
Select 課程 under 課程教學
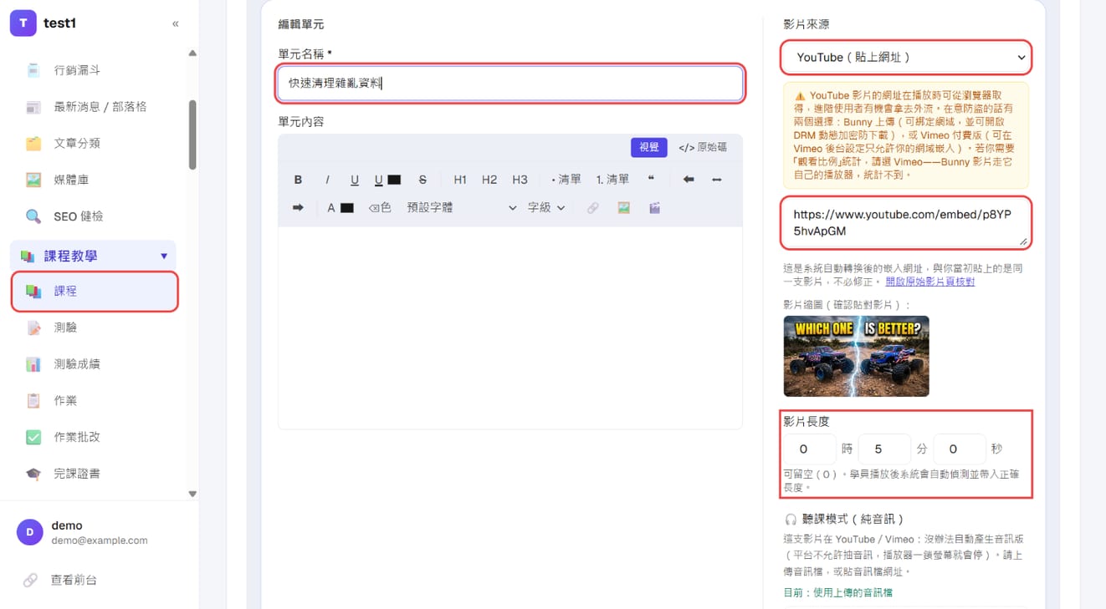[x=95, y=291]
